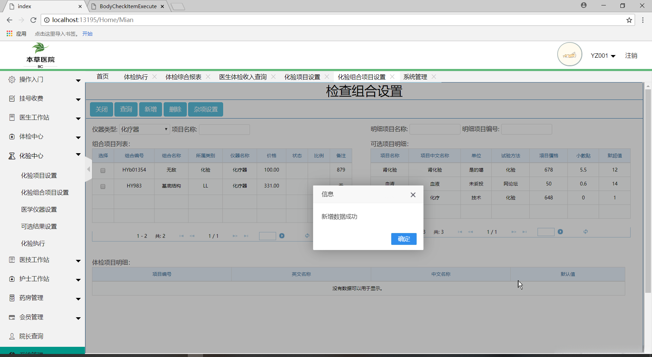Switch to 体检综合报表 tab
Screen dimensions: 652x357
[x=183, y=77]
